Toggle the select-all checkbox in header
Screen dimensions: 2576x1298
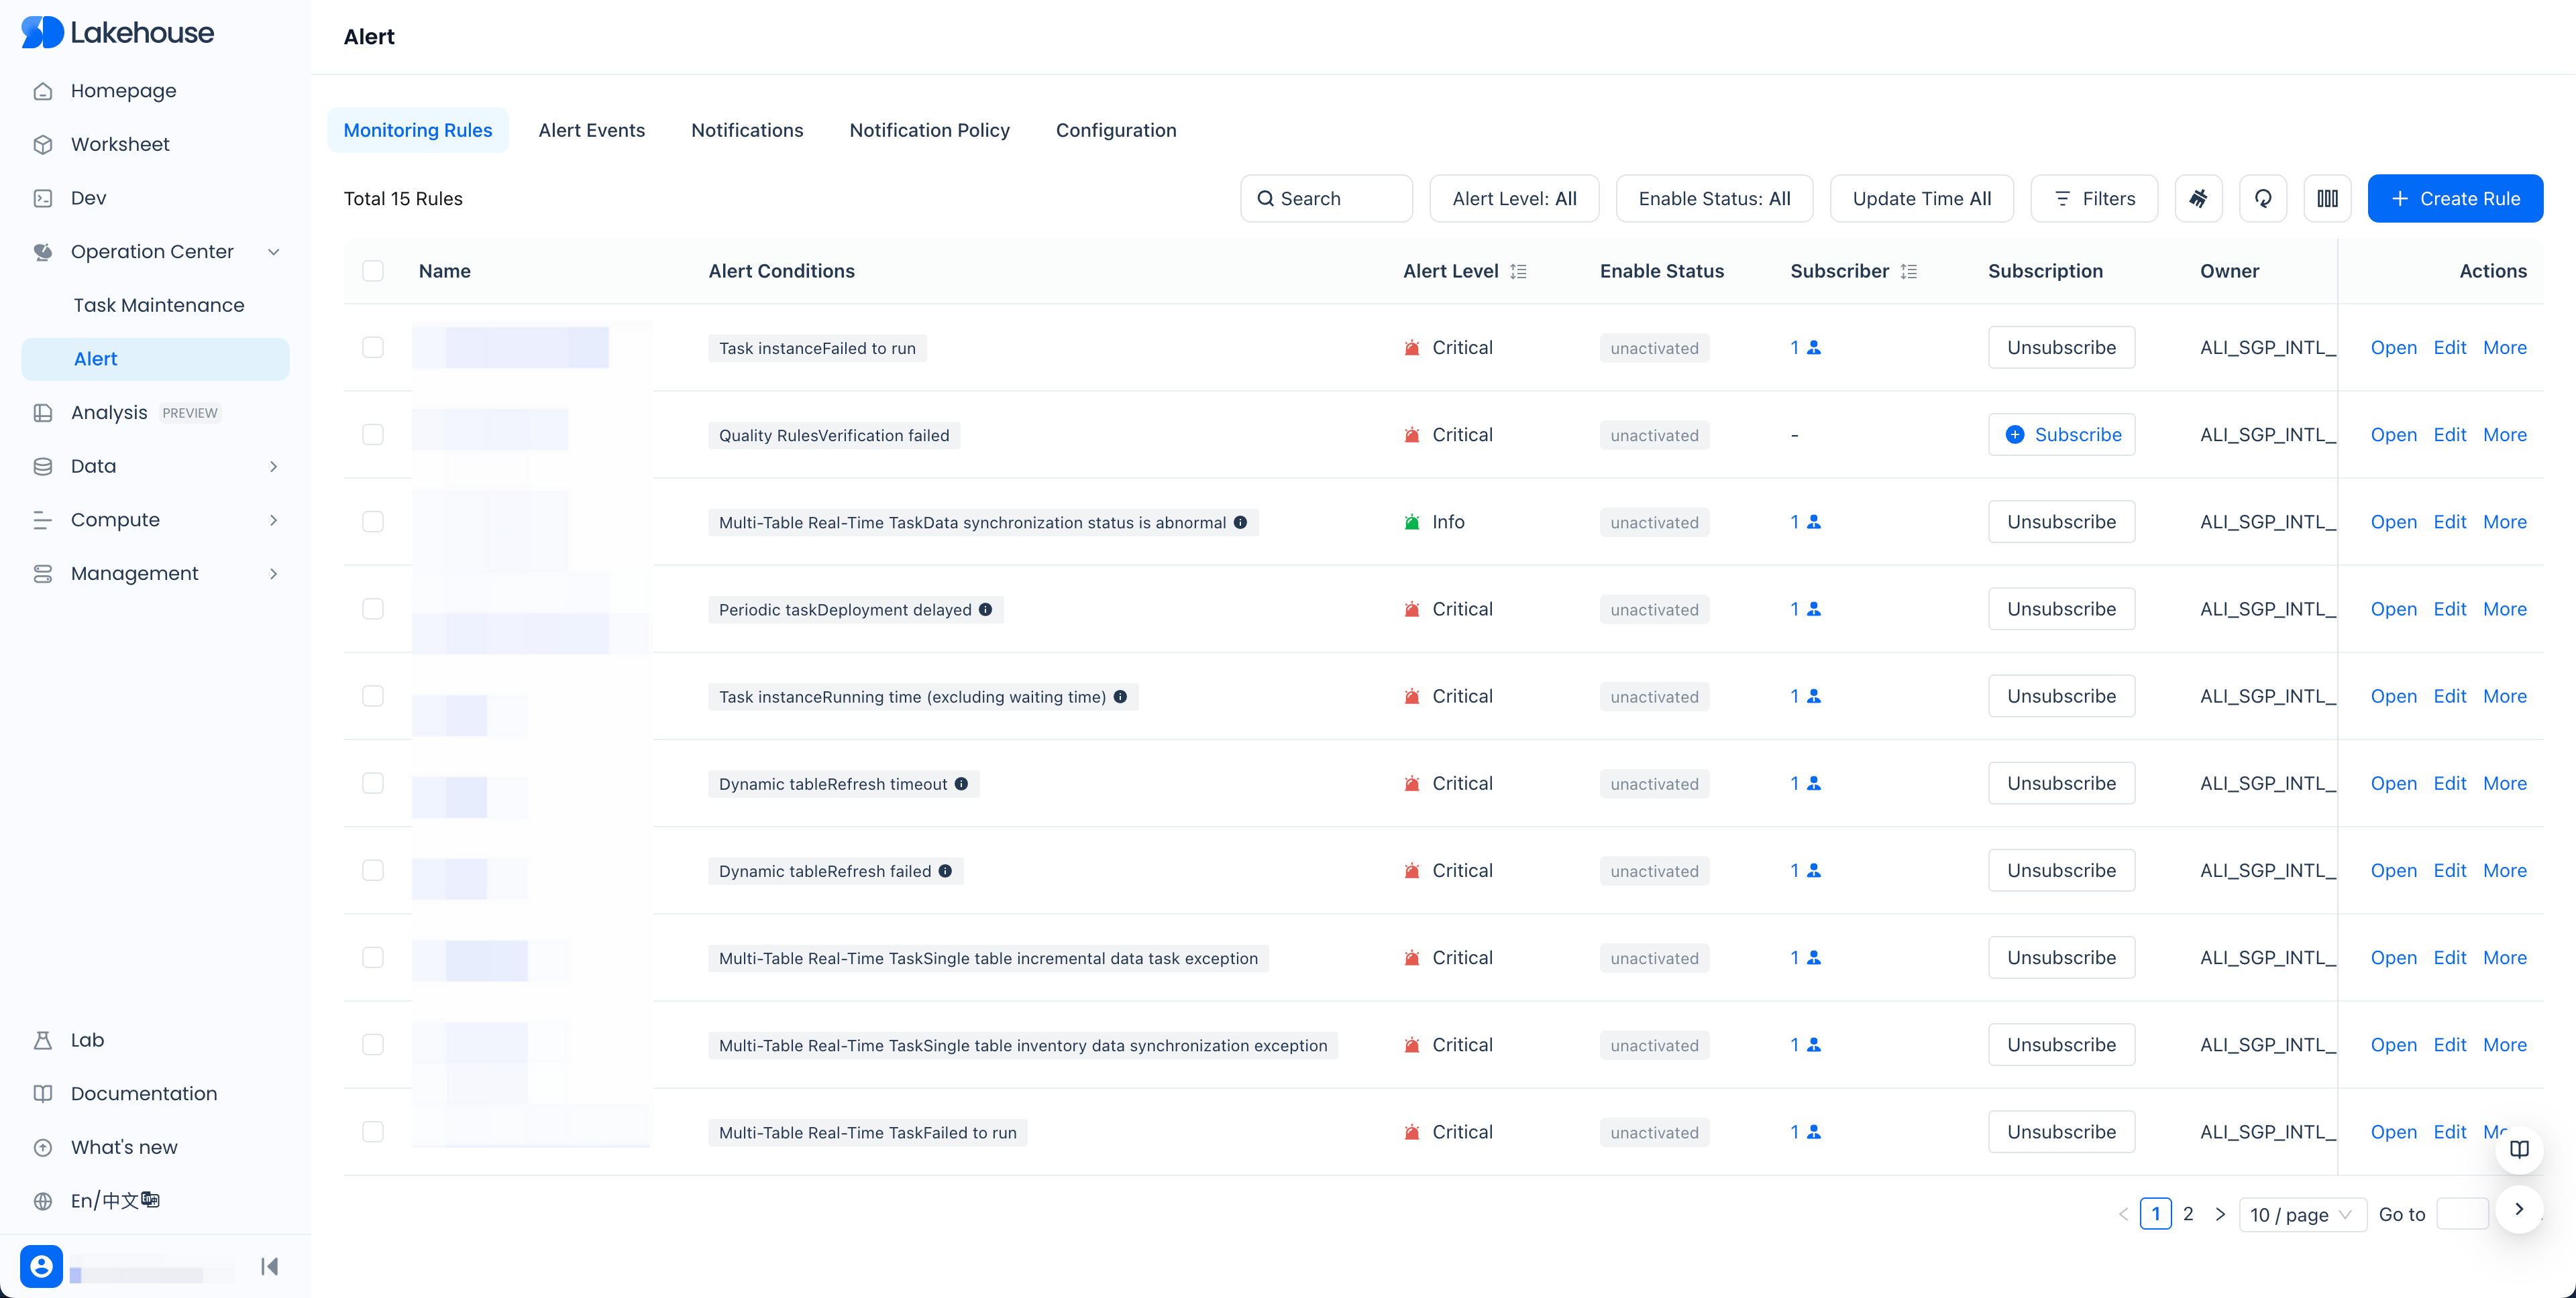point(373,271)
